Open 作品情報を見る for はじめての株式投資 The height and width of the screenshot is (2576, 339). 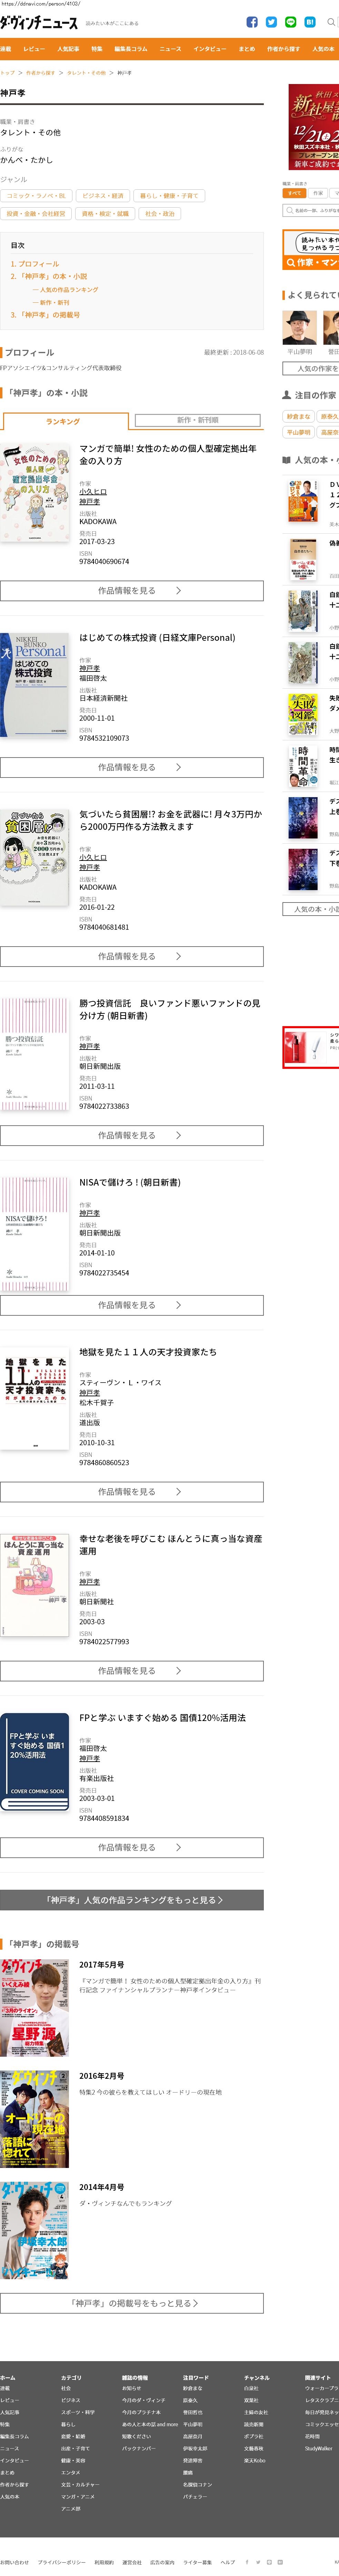pos(131,767)
